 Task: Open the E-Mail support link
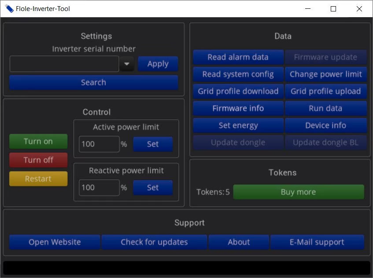317,242
